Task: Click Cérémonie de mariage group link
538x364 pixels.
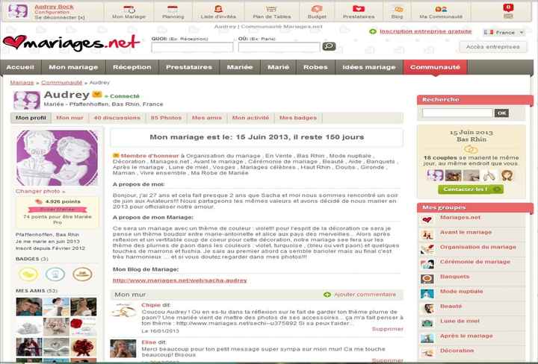Action: (475, 262)
